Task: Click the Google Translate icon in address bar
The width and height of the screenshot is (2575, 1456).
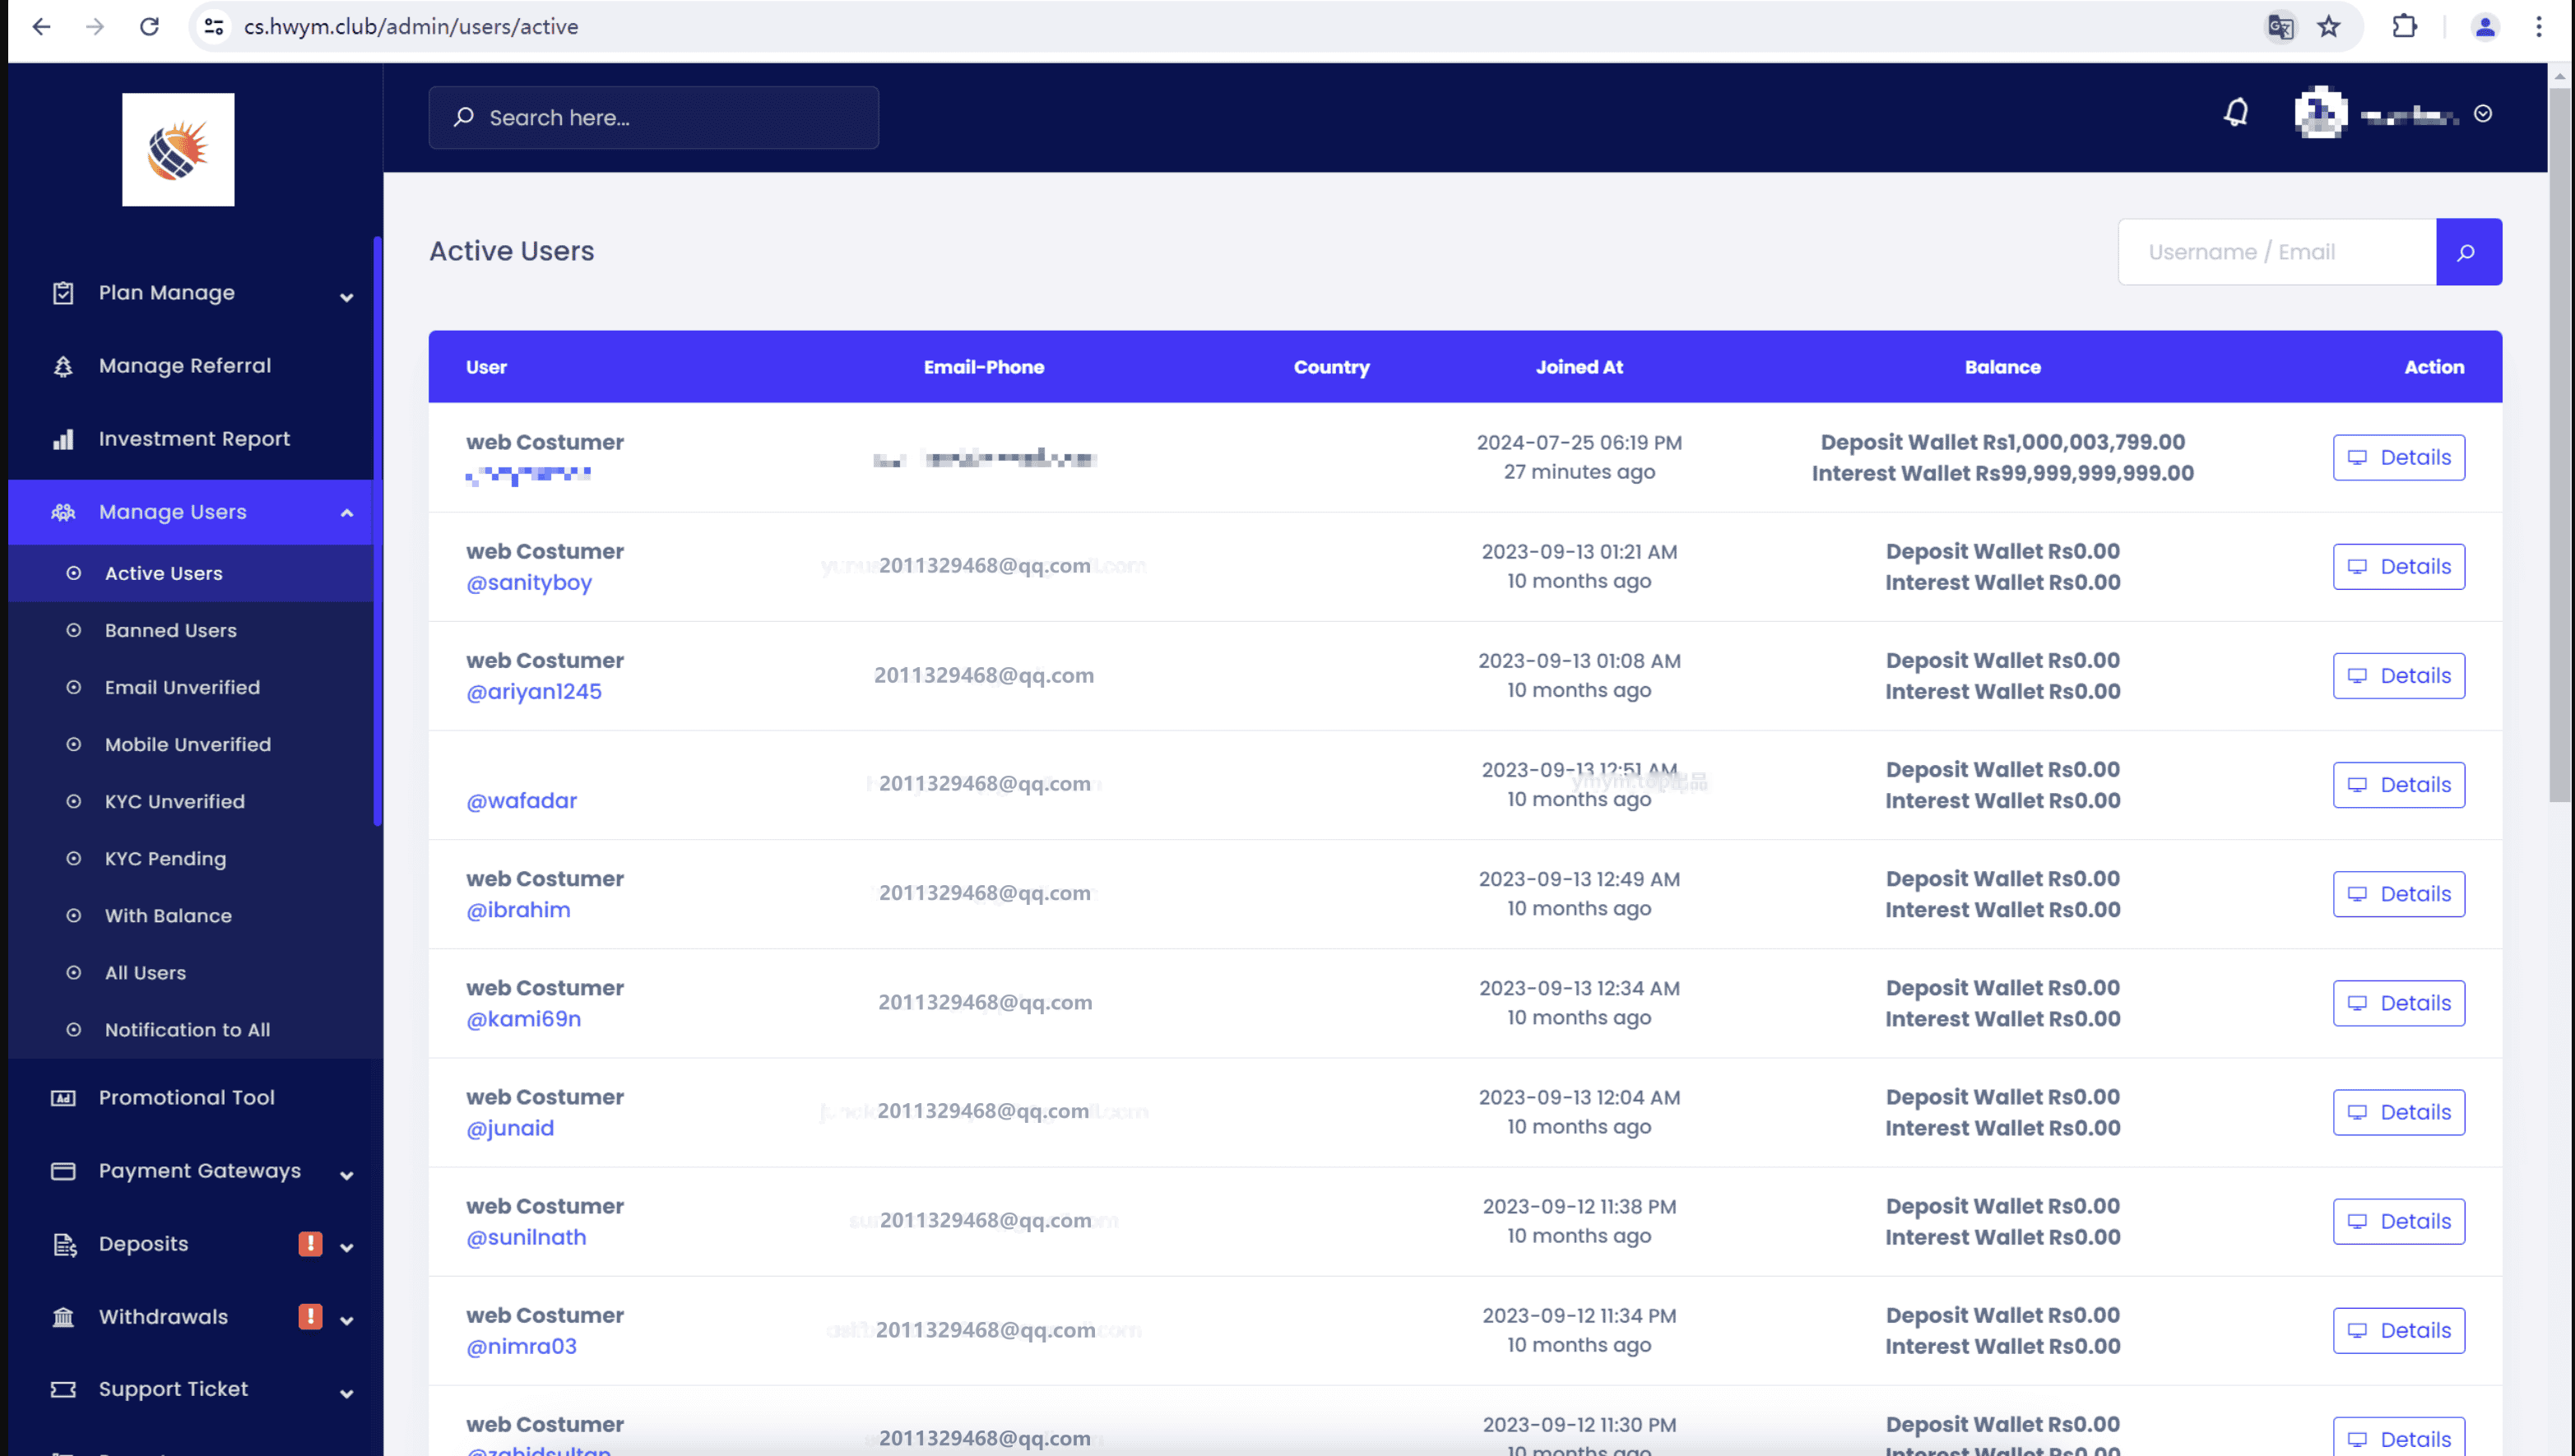Action: (x=2281, y=27)
